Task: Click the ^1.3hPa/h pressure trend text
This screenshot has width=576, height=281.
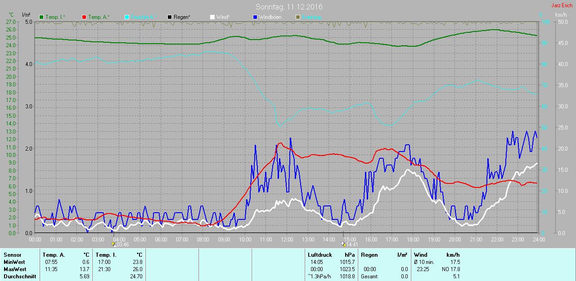Action: tap(320, 277)
